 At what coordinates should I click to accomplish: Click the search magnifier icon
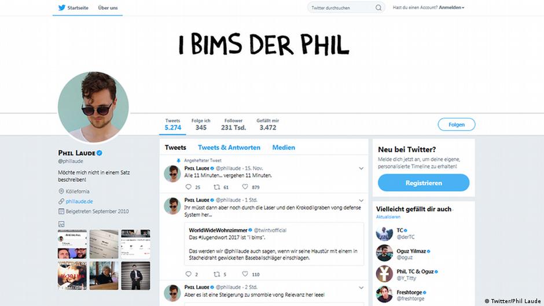tap(378, 8)
